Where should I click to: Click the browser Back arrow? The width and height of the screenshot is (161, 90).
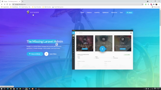[x=2, y=4]
